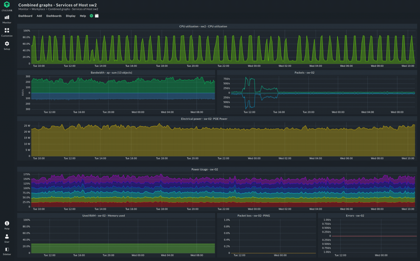
Task: Open the Dashboard menu
Action: click(25, 16)
